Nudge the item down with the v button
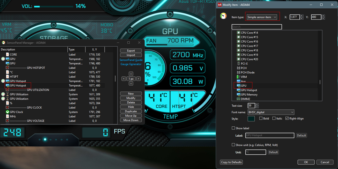Image resolution: width=338 pixels, height=169 pixels. click(x=131, y=83)
